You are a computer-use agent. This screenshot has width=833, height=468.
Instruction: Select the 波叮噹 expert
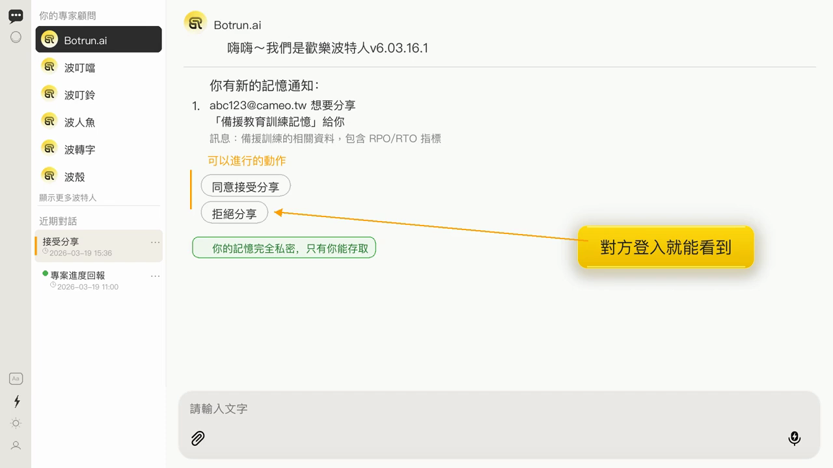click(x=98, y=67)
